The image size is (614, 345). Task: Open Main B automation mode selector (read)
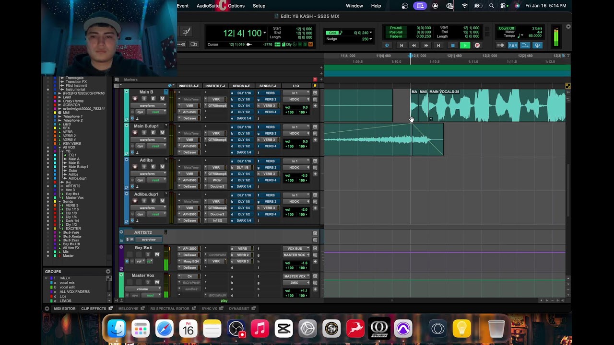(x=157, y=112)
